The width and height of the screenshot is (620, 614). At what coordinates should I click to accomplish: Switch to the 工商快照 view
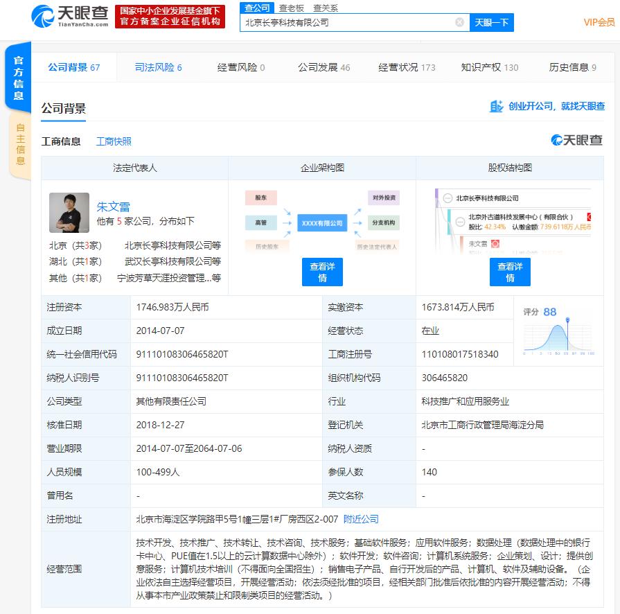[114, 141]
